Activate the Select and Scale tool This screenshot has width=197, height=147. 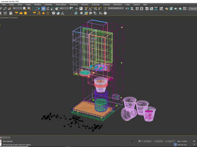coord(53,9)
